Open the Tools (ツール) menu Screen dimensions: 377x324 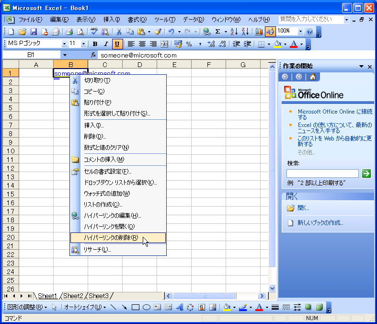pyautogui.click(x=165, y=20)
